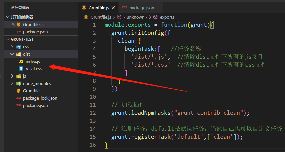Collapse the dist folder chevron
Image resolution: width=285 pixels, height=152 pixels.
pos(12,54)
